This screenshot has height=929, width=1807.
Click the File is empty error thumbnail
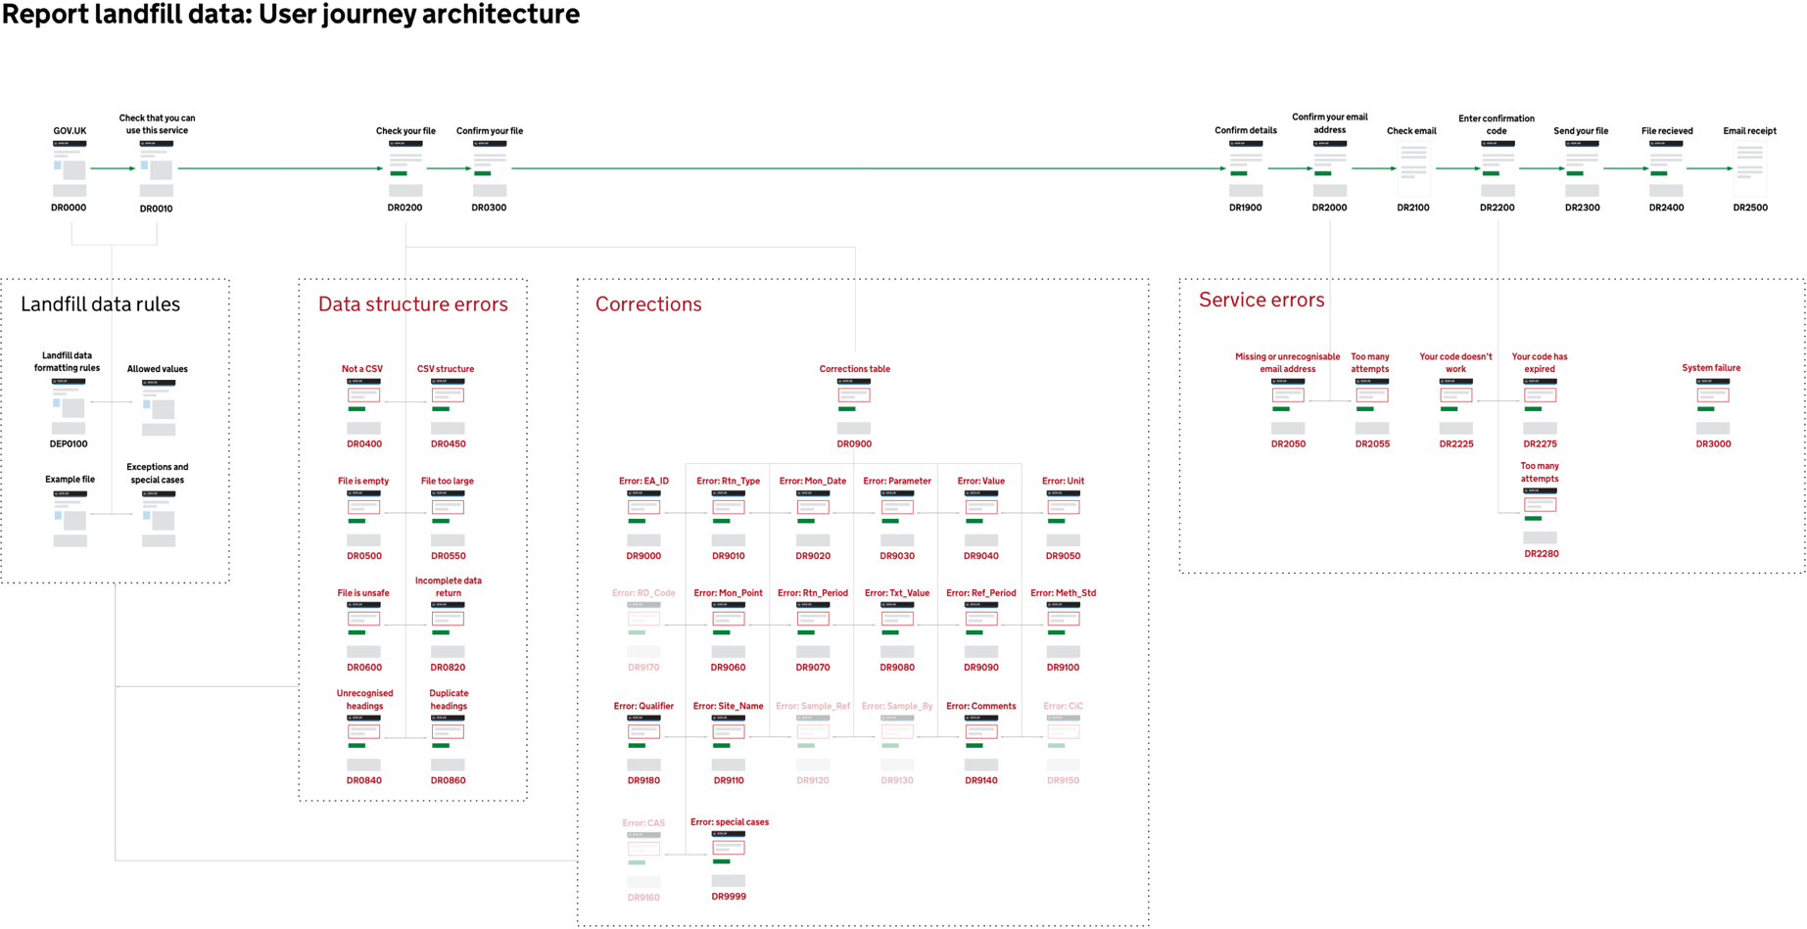(363, 518)
